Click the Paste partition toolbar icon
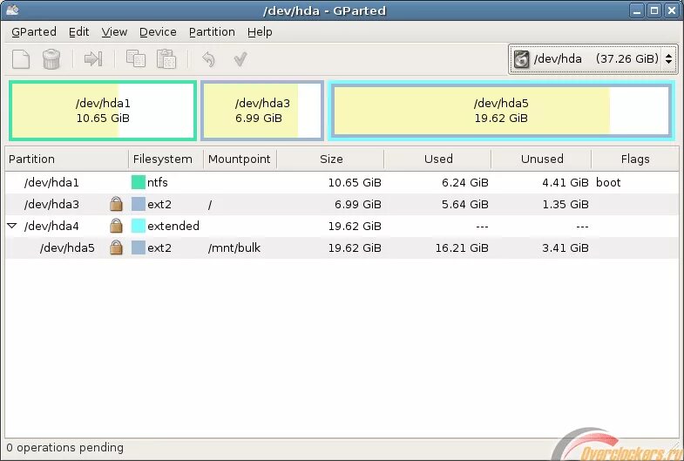The height and width of the screenshot is (461, 684). point(166,59)
